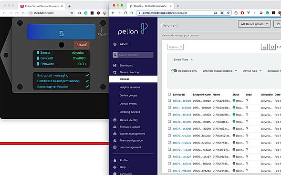Click the Device directory sidebar icon
This screenshot has height=175, width=281.
coord(115,72)
